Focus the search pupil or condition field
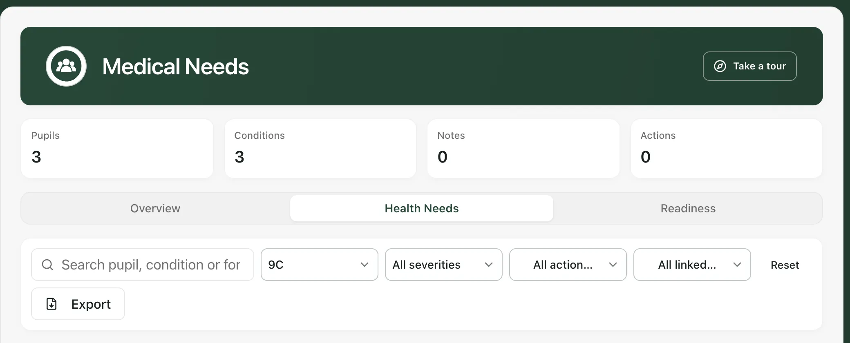Viewport: 850px width, 343px height. click(143, 265)
